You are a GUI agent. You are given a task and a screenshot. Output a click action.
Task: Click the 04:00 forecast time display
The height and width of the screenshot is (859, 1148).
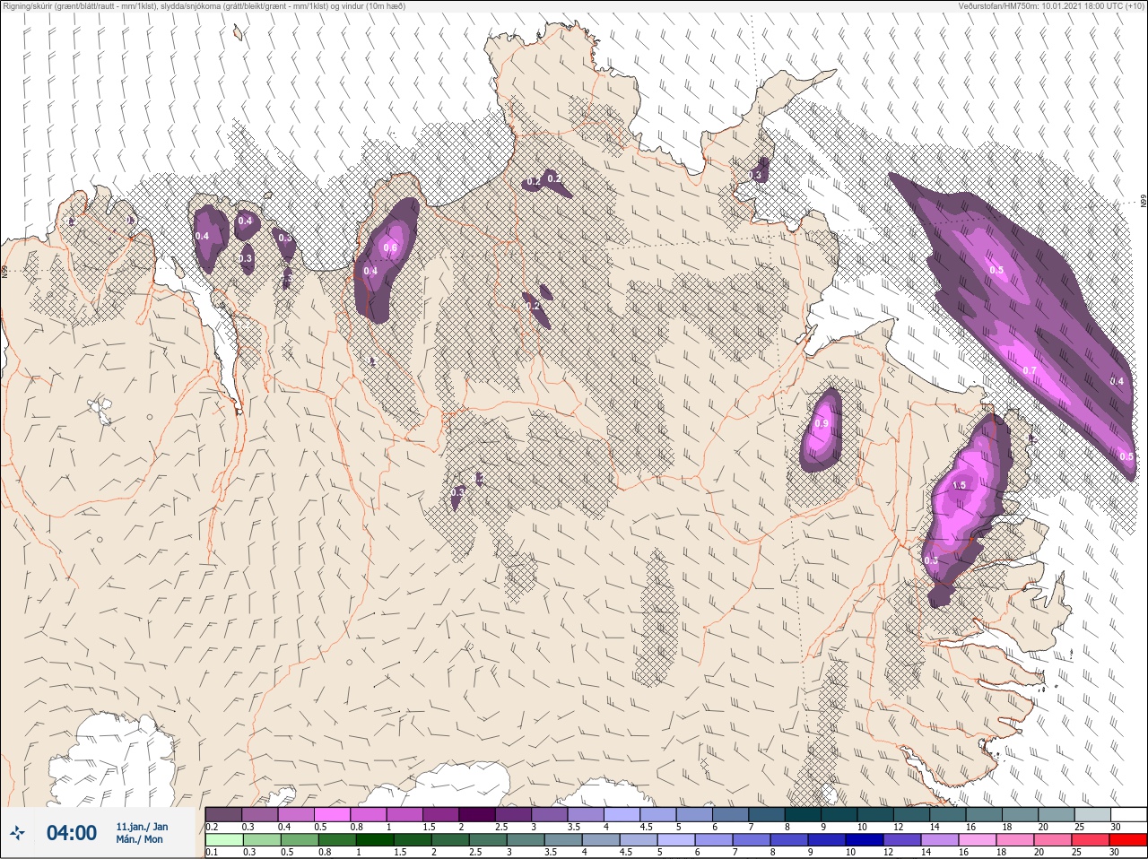[72, 833]
